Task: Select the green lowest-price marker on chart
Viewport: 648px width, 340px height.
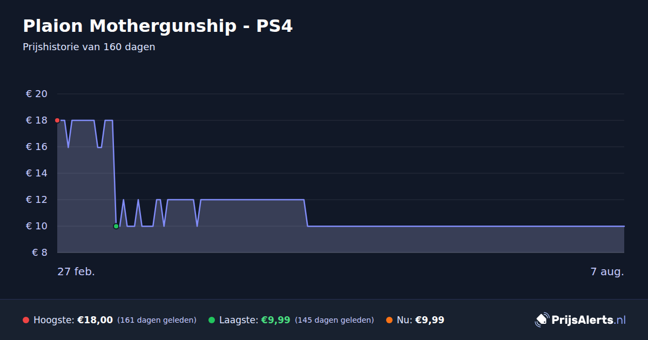Action: point(116,226)
